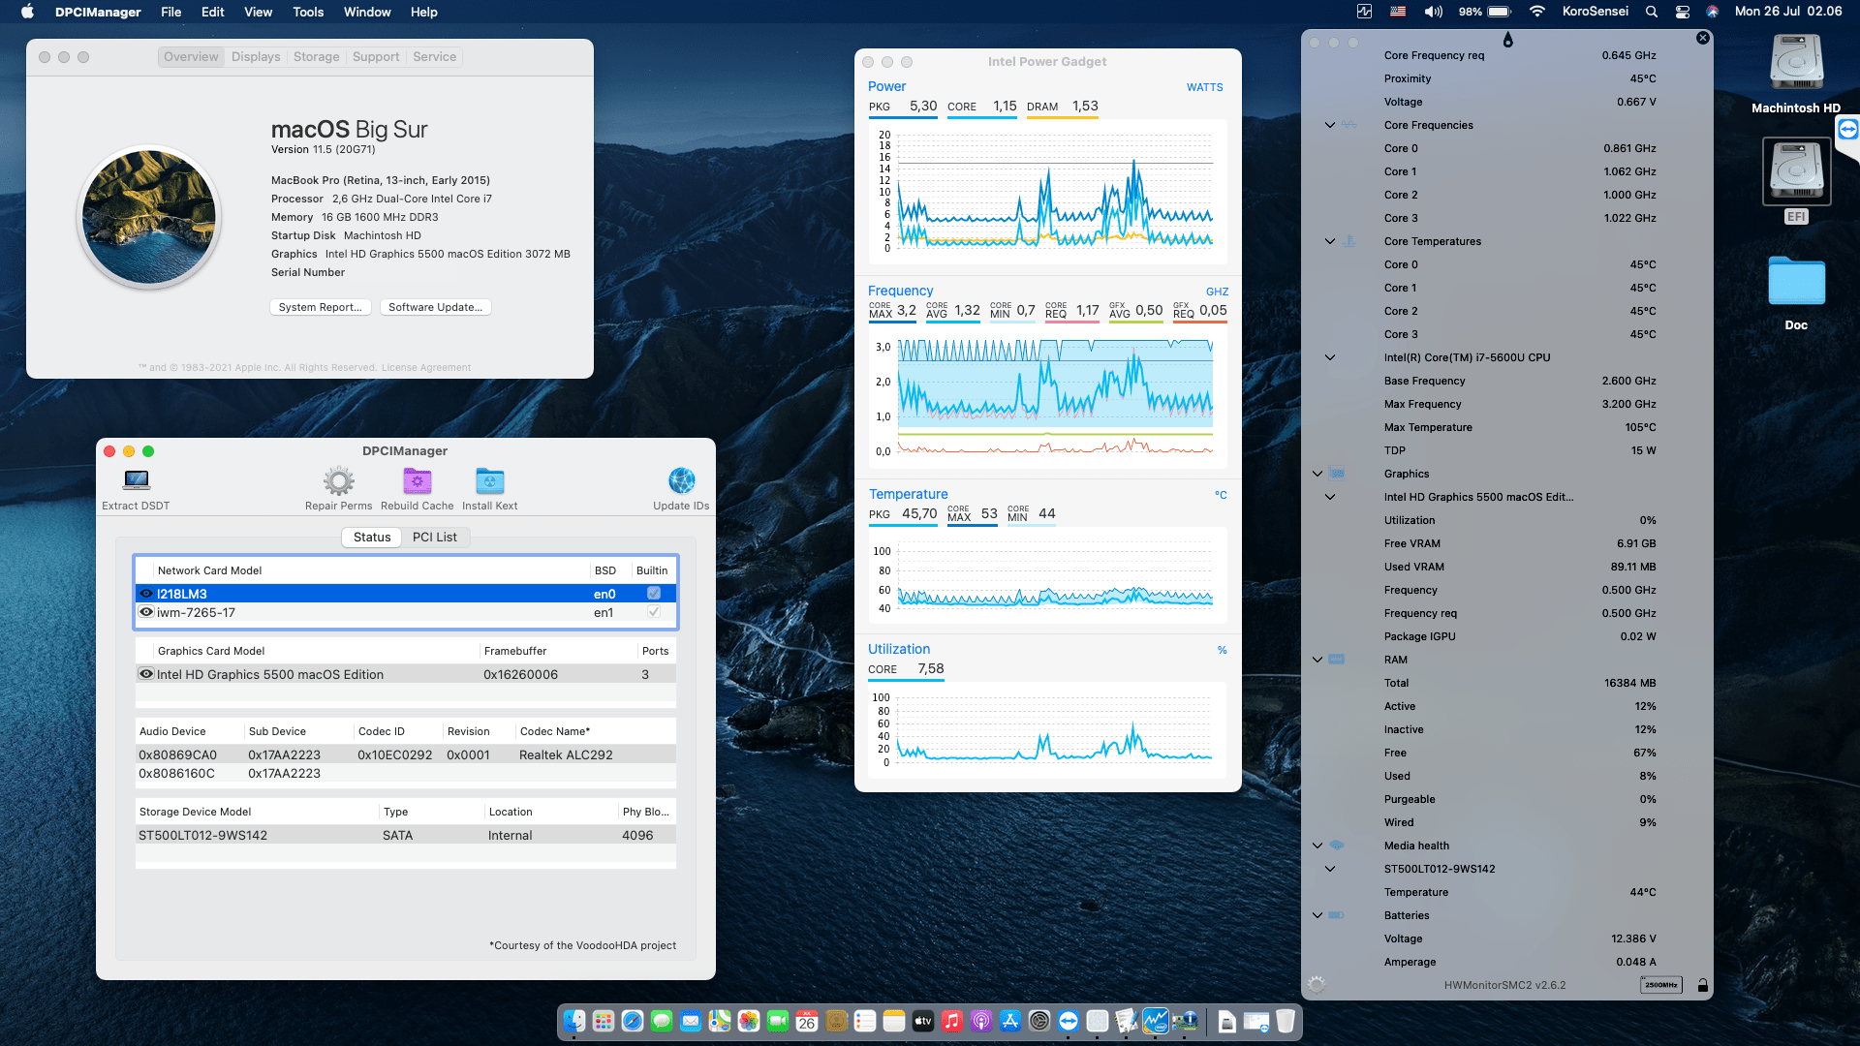Click the Software Update... button

[x=435, y=307]
